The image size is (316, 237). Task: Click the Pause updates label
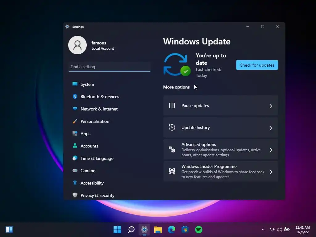click(x=195, y=106)
